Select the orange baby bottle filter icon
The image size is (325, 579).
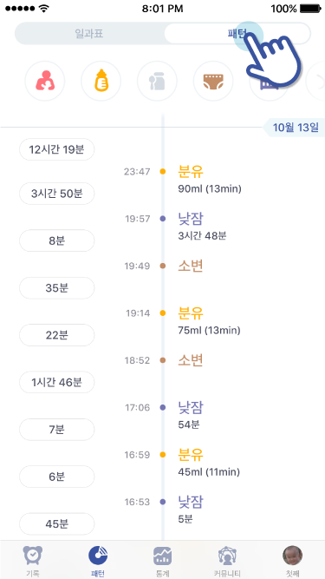click(x=101, y=81)
